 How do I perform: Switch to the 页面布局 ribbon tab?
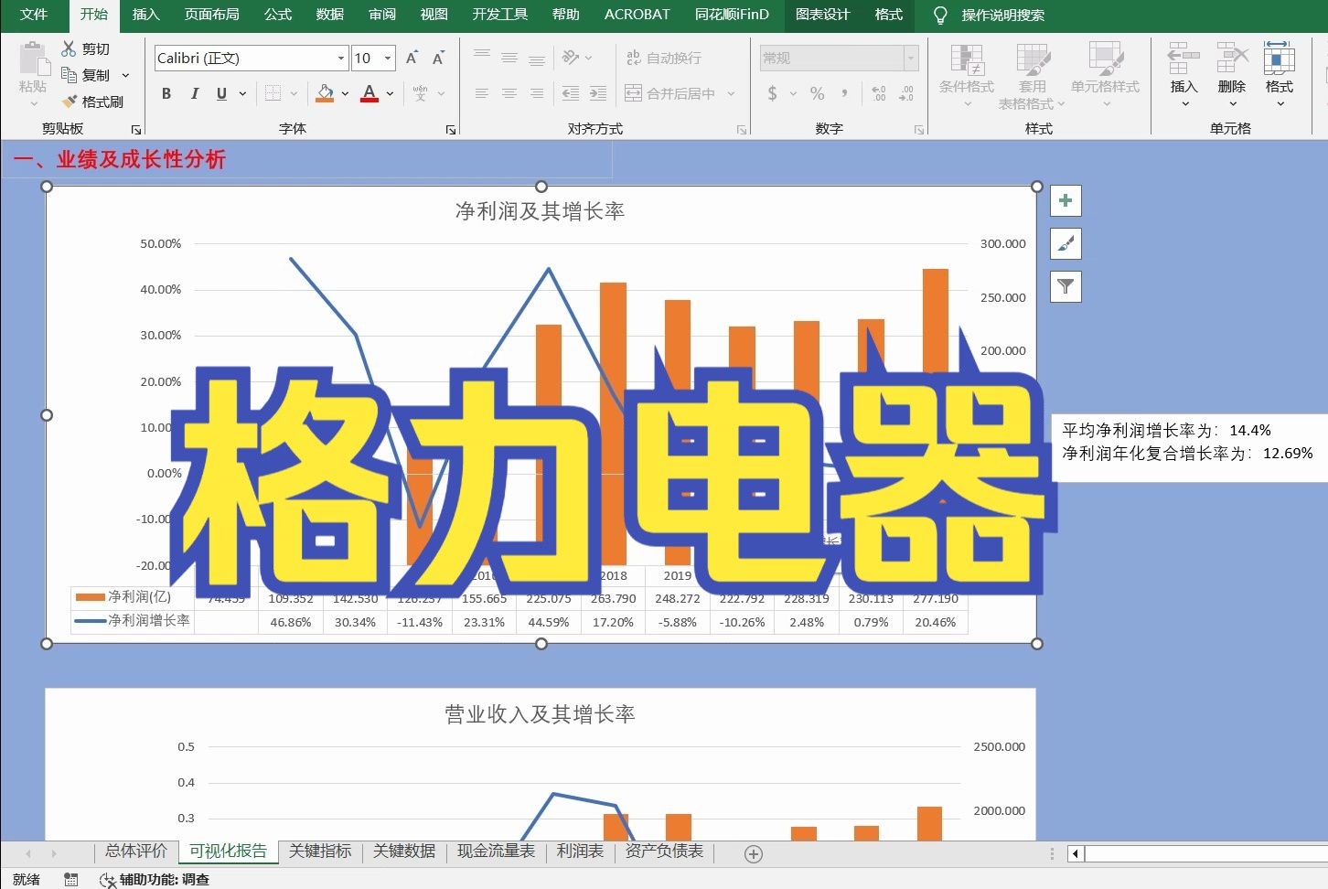pyautogui.click(x=212, y=15)
